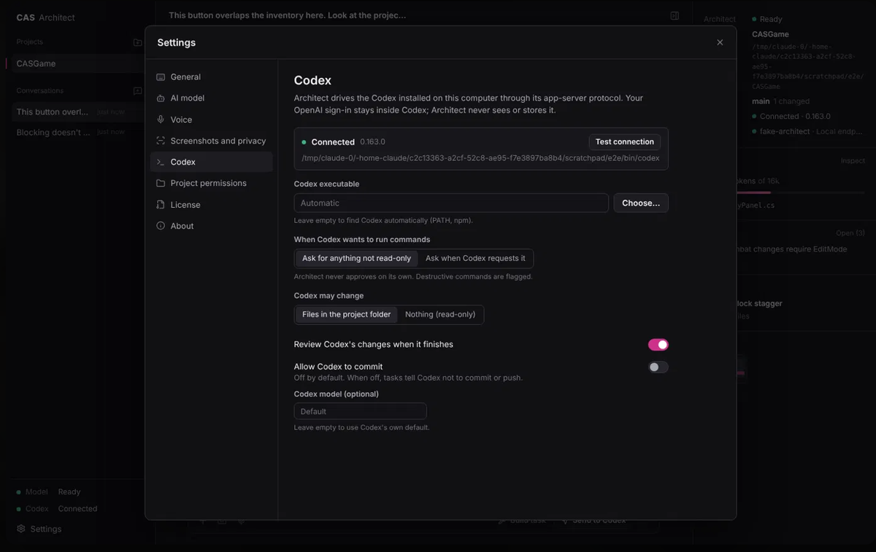Select "Files in the project folder" option
The image size is (876, 552).
click(347, 314)
